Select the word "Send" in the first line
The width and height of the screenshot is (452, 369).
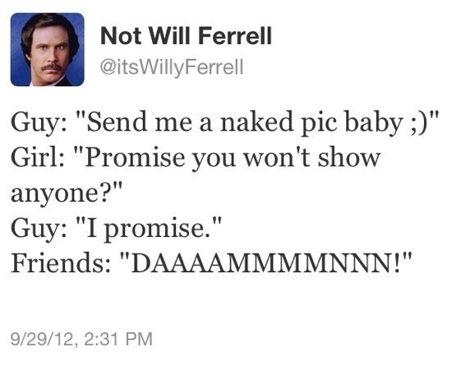[x=117, y=122]
